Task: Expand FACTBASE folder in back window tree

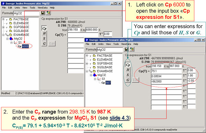Action: [3, 19]
